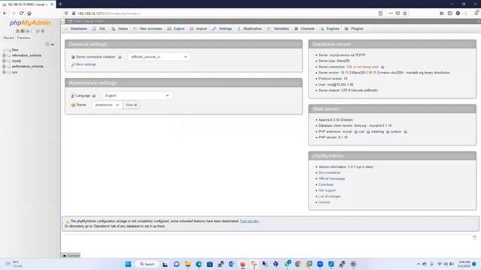This screenshot has width=481, height=270.
Task: Open the Theme dropdown
Action: pos(107,105)
